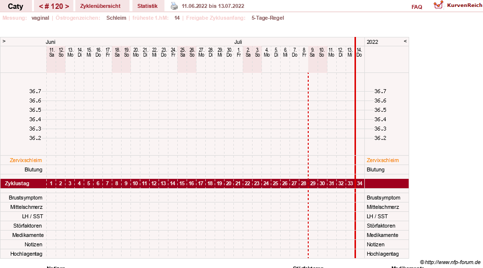Select cycle day 34 in Zyklustag row
Image resolution: width=483 pixels, height=268 pixels.
(x=359, y=183)
